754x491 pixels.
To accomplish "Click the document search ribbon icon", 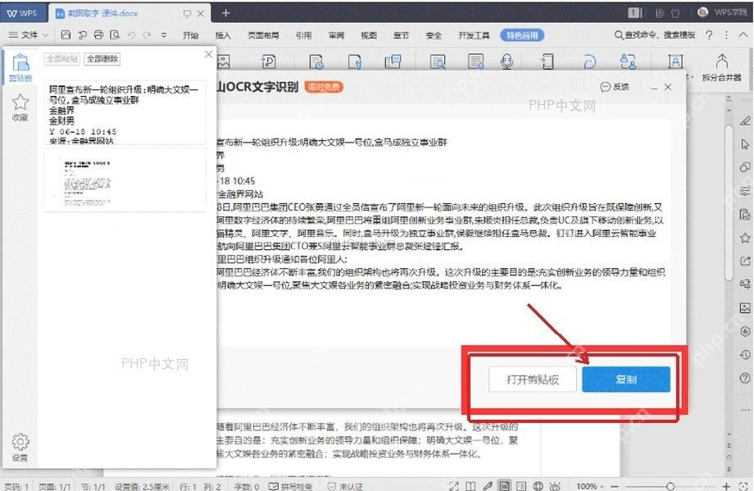I will pos(438,61).
